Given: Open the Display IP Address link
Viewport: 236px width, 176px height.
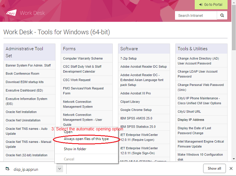Looking at the screenshot, I should pos(191,120).
